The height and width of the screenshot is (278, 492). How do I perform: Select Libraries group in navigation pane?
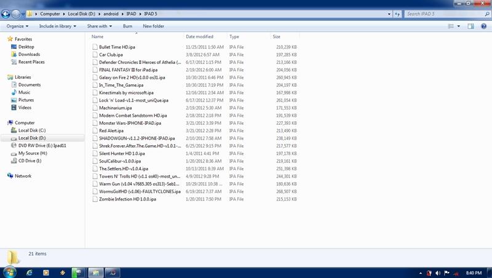click(x=23, y=77)
